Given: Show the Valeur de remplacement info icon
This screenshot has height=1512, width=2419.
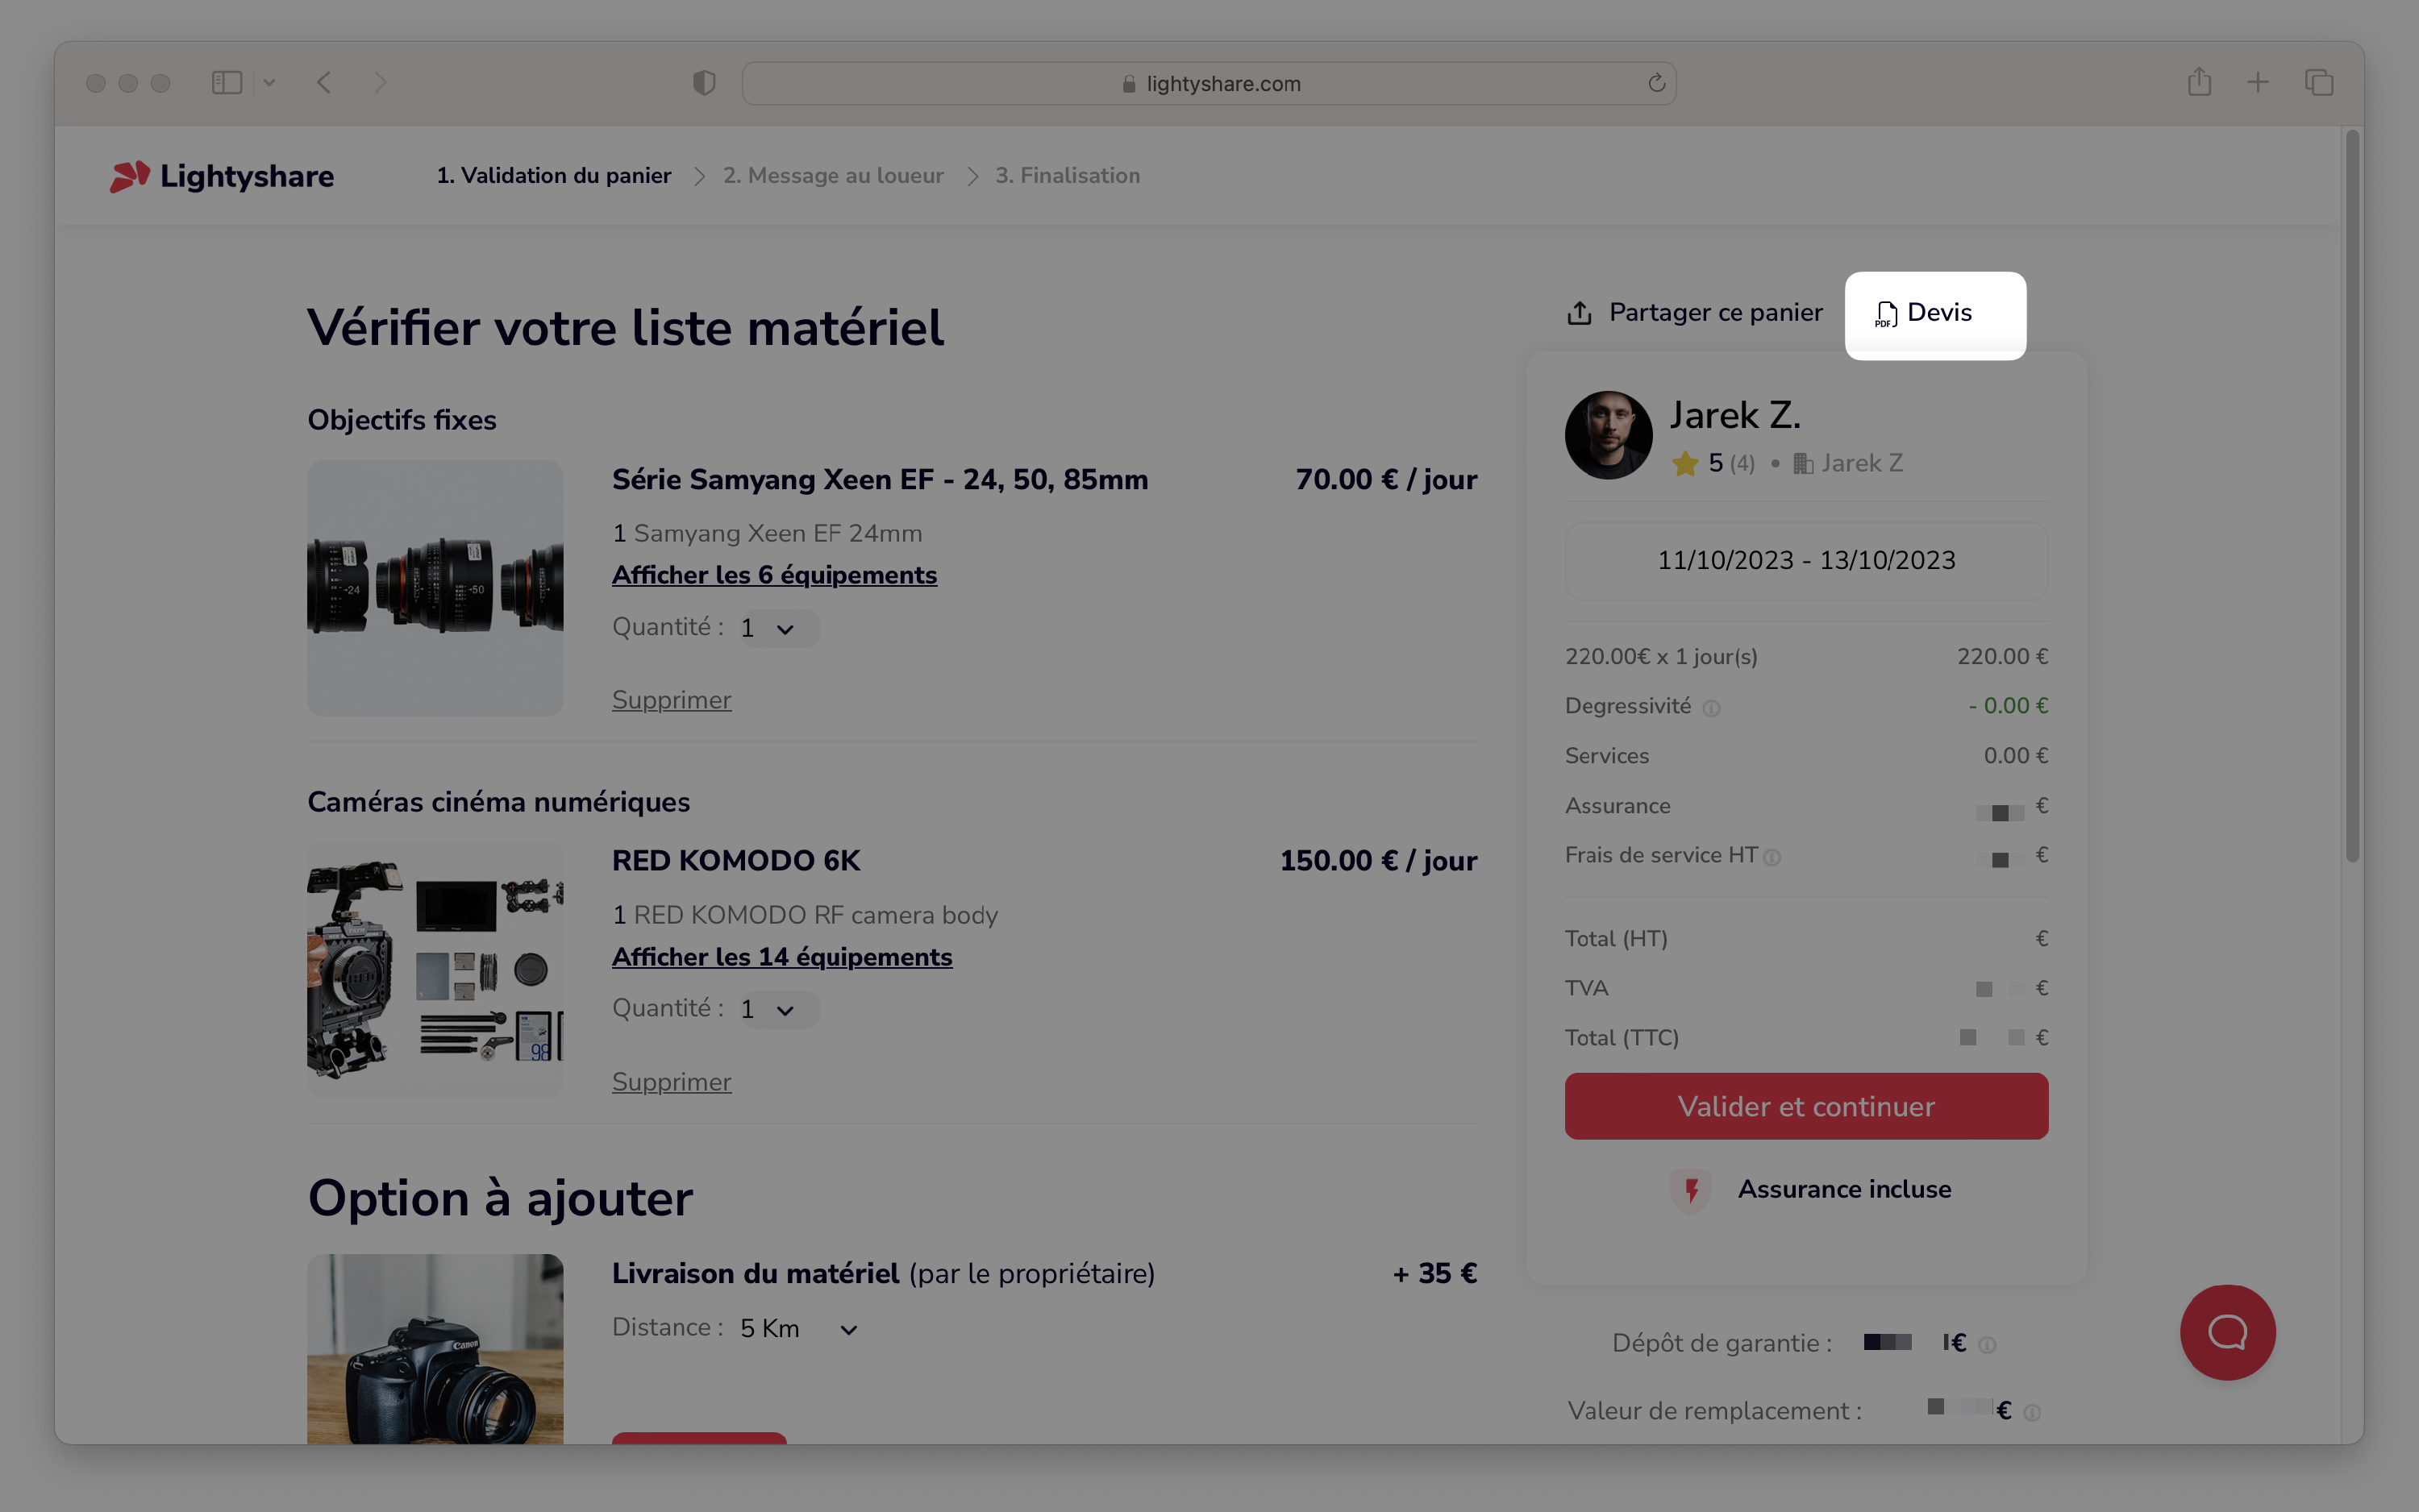Looking at the screenshot, I should (x=2032, y=1413).
